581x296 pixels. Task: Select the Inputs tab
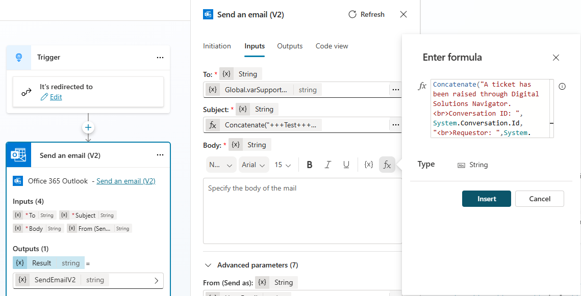255,46
